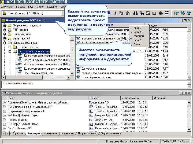
Task: Open search with the binoculars icon
Action: (135, 13)
